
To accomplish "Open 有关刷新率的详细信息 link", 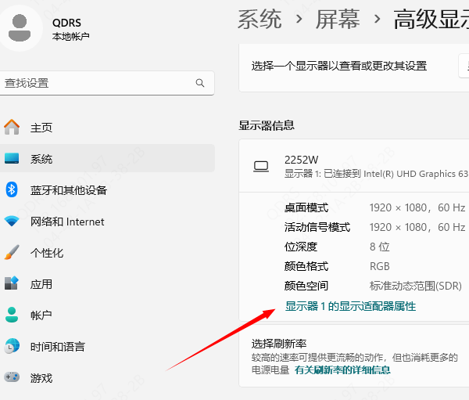I will pyautogui.click(x=342, y=369).
